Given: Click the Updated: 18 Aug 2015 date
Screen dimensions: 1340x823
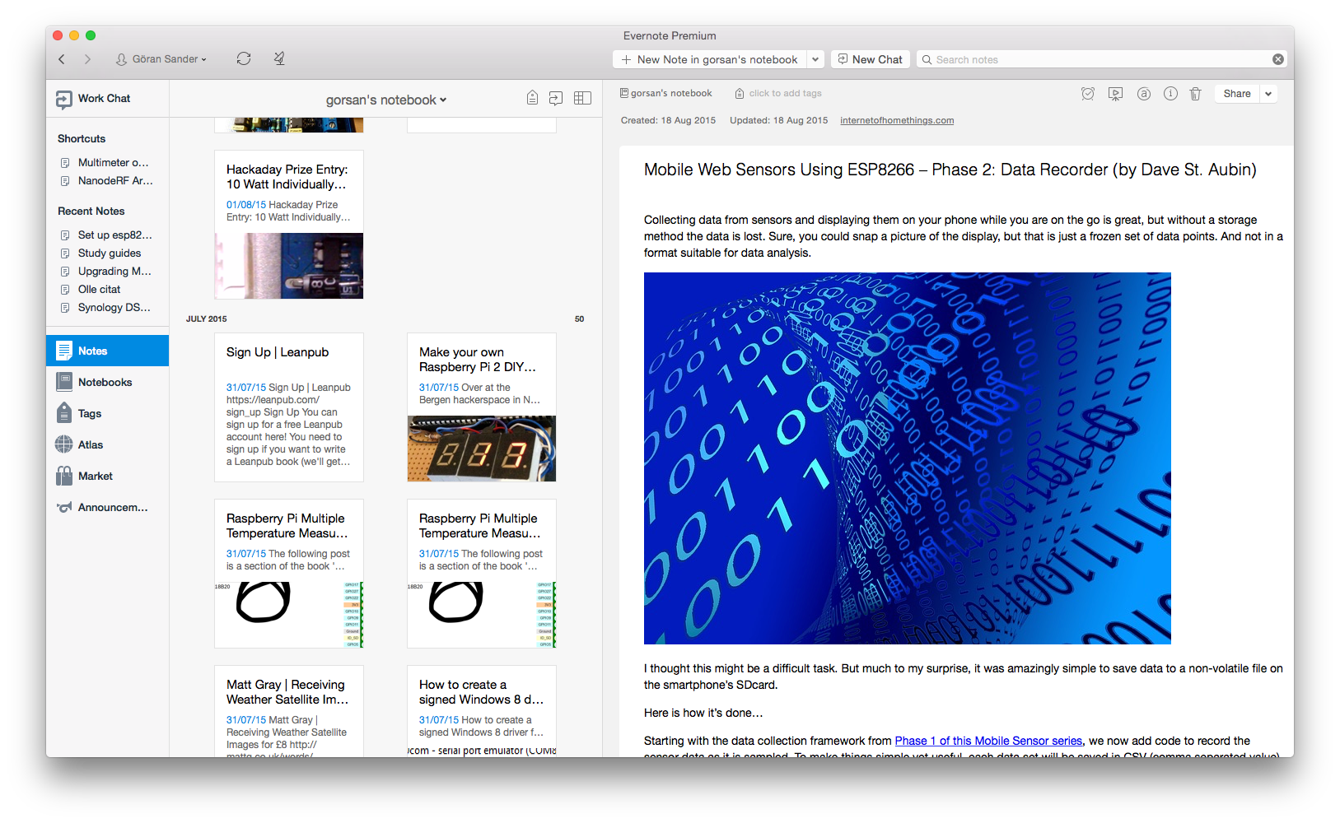Looking at the screenshot, I should 778,120.
